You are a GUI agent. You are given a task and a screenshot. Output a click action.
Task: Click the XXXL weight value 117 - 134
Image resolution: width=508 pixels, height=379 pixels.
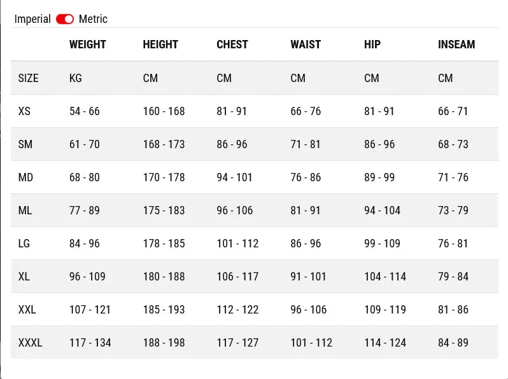click(90, 343)
